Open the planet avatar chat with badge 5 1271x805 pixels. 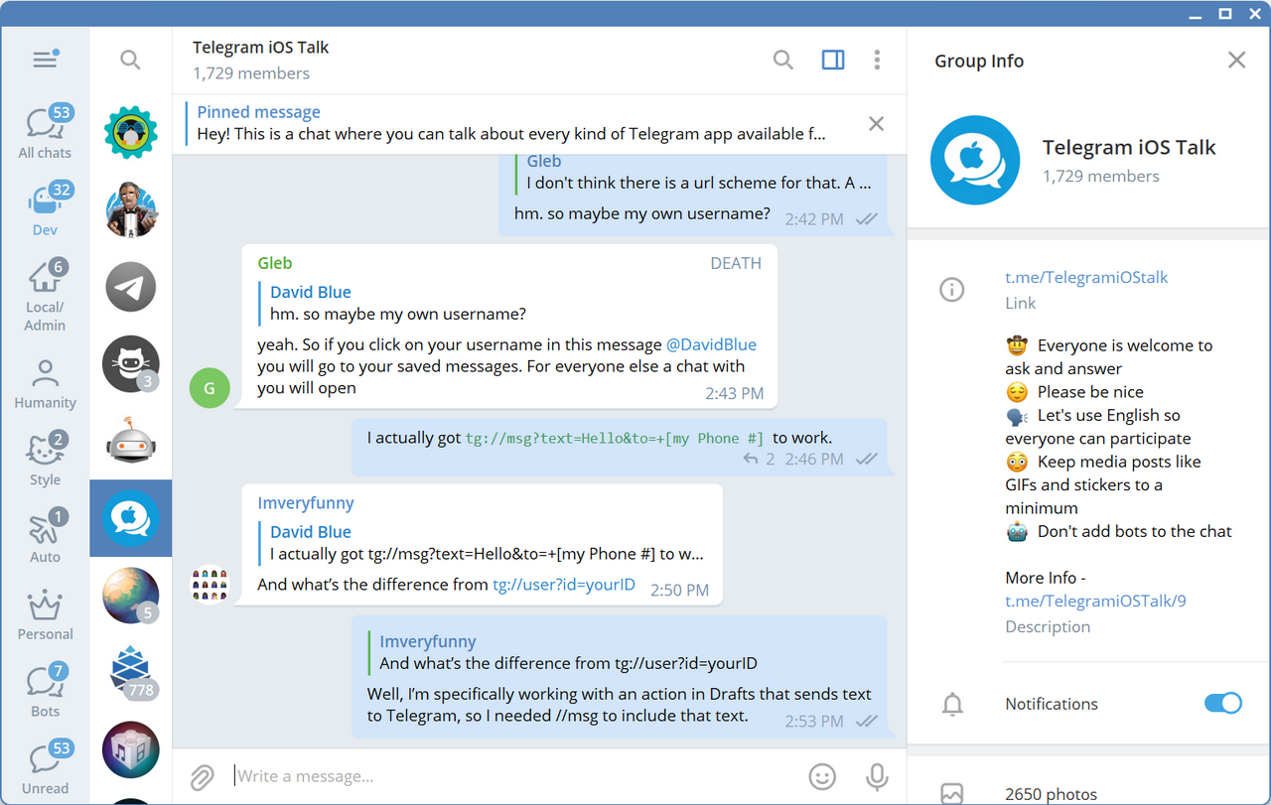point(130,596)
